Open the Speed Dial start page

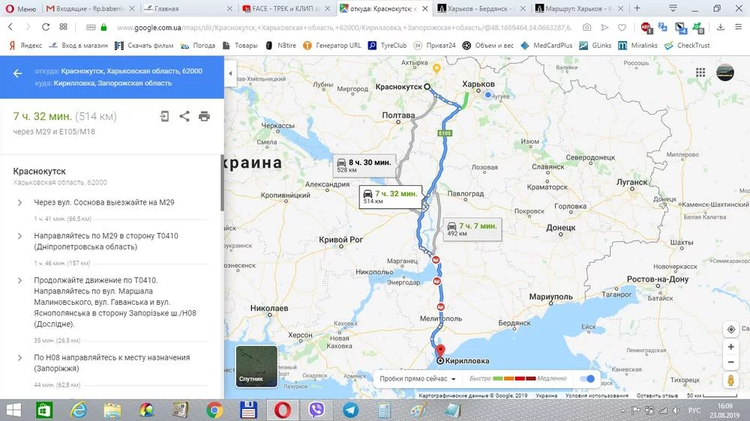point(63,27)
